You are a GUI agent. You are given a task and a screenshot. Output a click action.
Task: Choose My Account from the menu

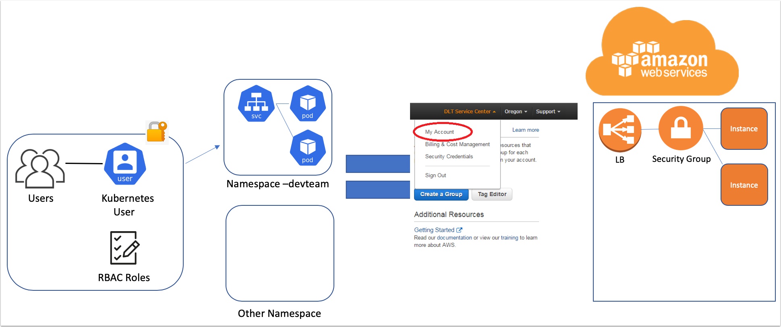pyautogui.click(x=439, y=132)
